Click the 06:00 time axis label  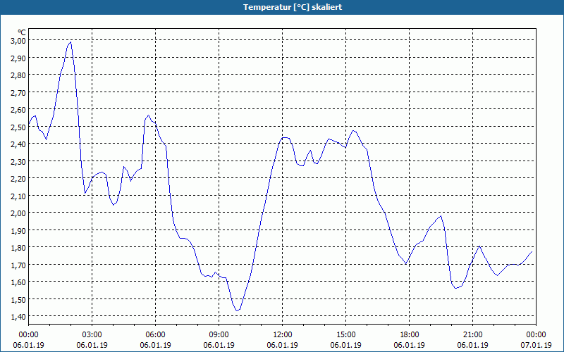pyautogui.click(x=155, y=335)
